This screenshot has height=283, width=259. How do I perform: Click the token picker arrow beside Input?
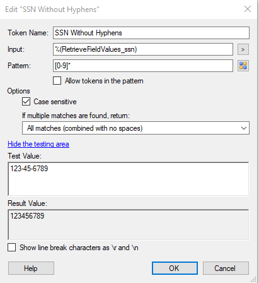coord(243,49)
